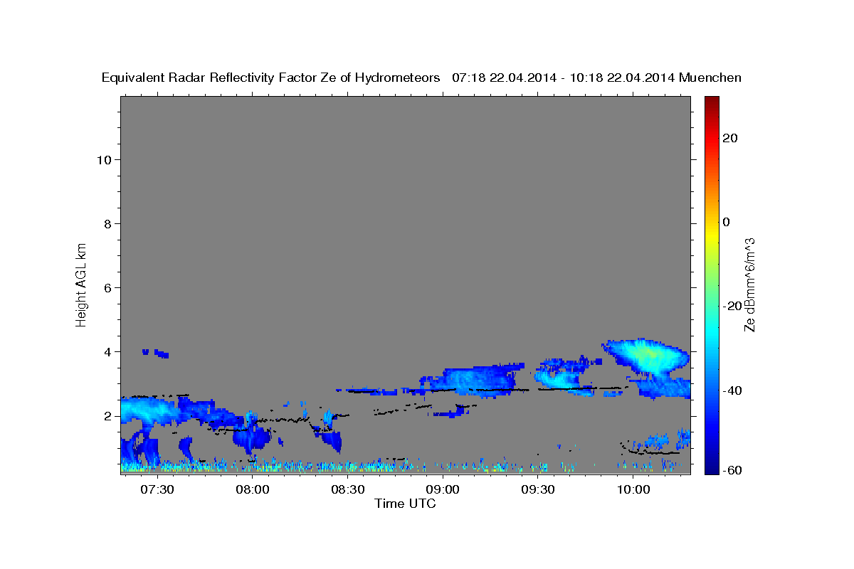
Task: Click the height tick label 2
Action: pos(108,415)
